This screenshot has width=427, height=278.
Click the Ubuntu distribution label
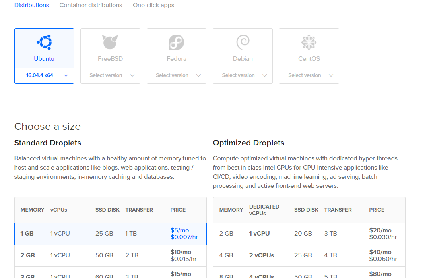tap(44, 59)
